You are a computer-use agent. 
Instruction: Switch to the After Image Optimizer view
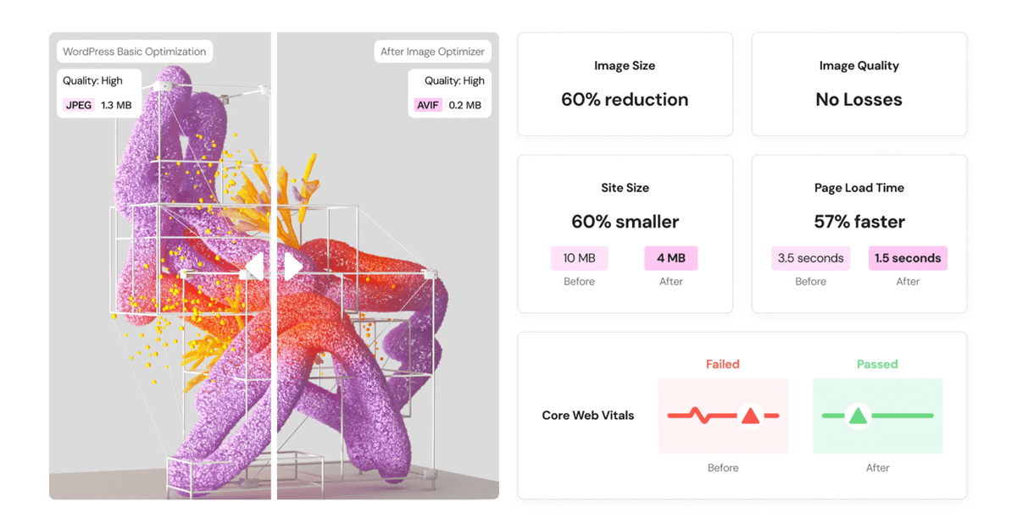pos(432,51)
